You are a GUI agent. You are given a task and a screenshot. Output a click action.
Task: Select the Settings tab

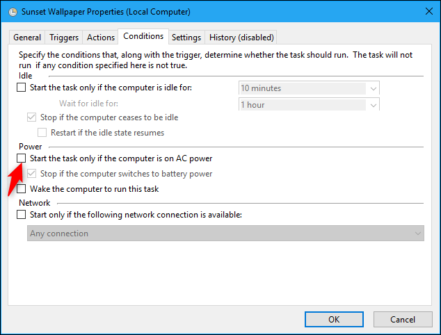(186, 38)
